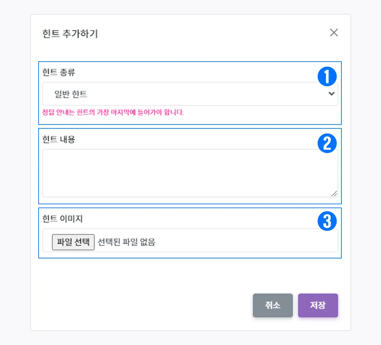The height and width of the screenshot is (345, 381).
Task: Click the 힌트 이미지 label
Action: pyautogui.click(x=62, y=219)
